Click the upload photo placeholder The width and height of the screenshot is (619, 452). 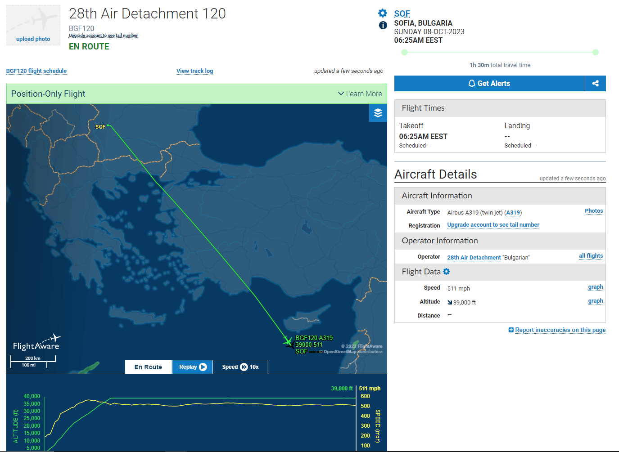click(x=33, y=25)
